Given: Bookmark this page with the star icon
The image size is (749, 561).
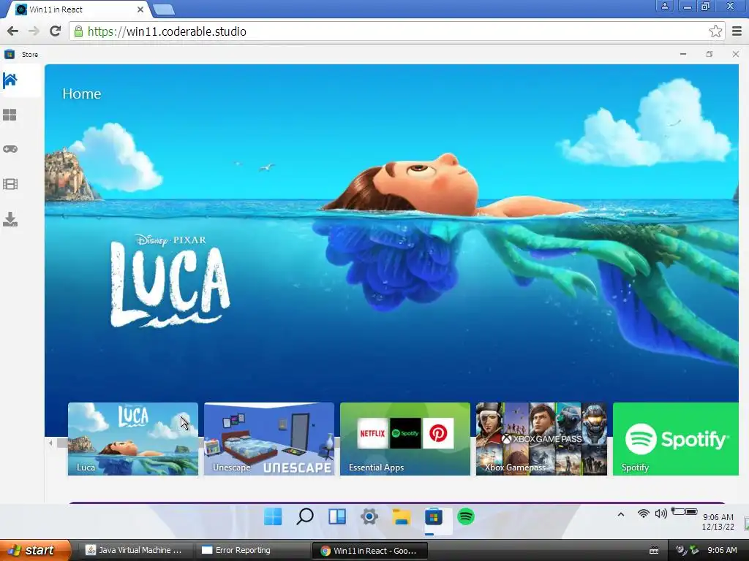Looking at the screenshot, I should (715, 31).
